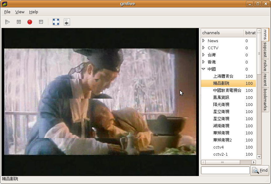Click the video playback area
The height and width of the screenshot is (184, 271).
coord(100,102)
